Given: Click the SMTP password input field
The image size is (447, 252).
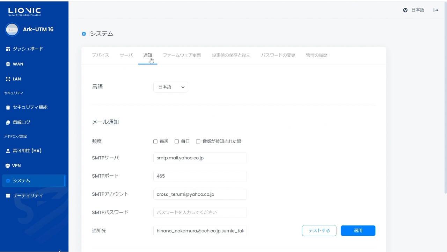Looking at the screenshot, I should point(200,213).
